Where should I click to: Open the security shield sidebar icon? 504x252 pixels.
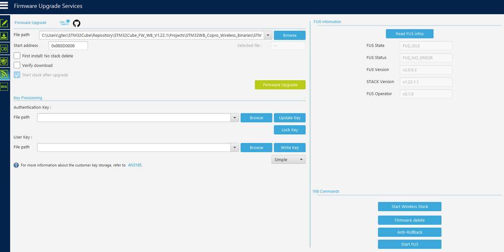click(4, 61)
